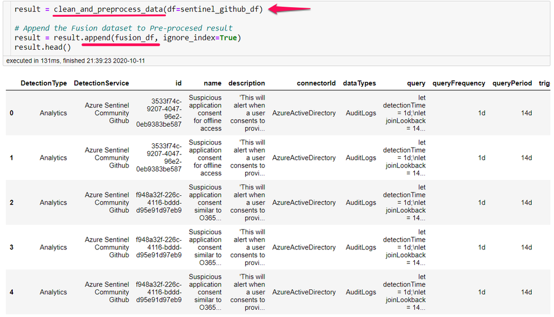Select row index 1 label
This screenshot has width=554, height=317.
pyautogui.click(x=12, y=158)
